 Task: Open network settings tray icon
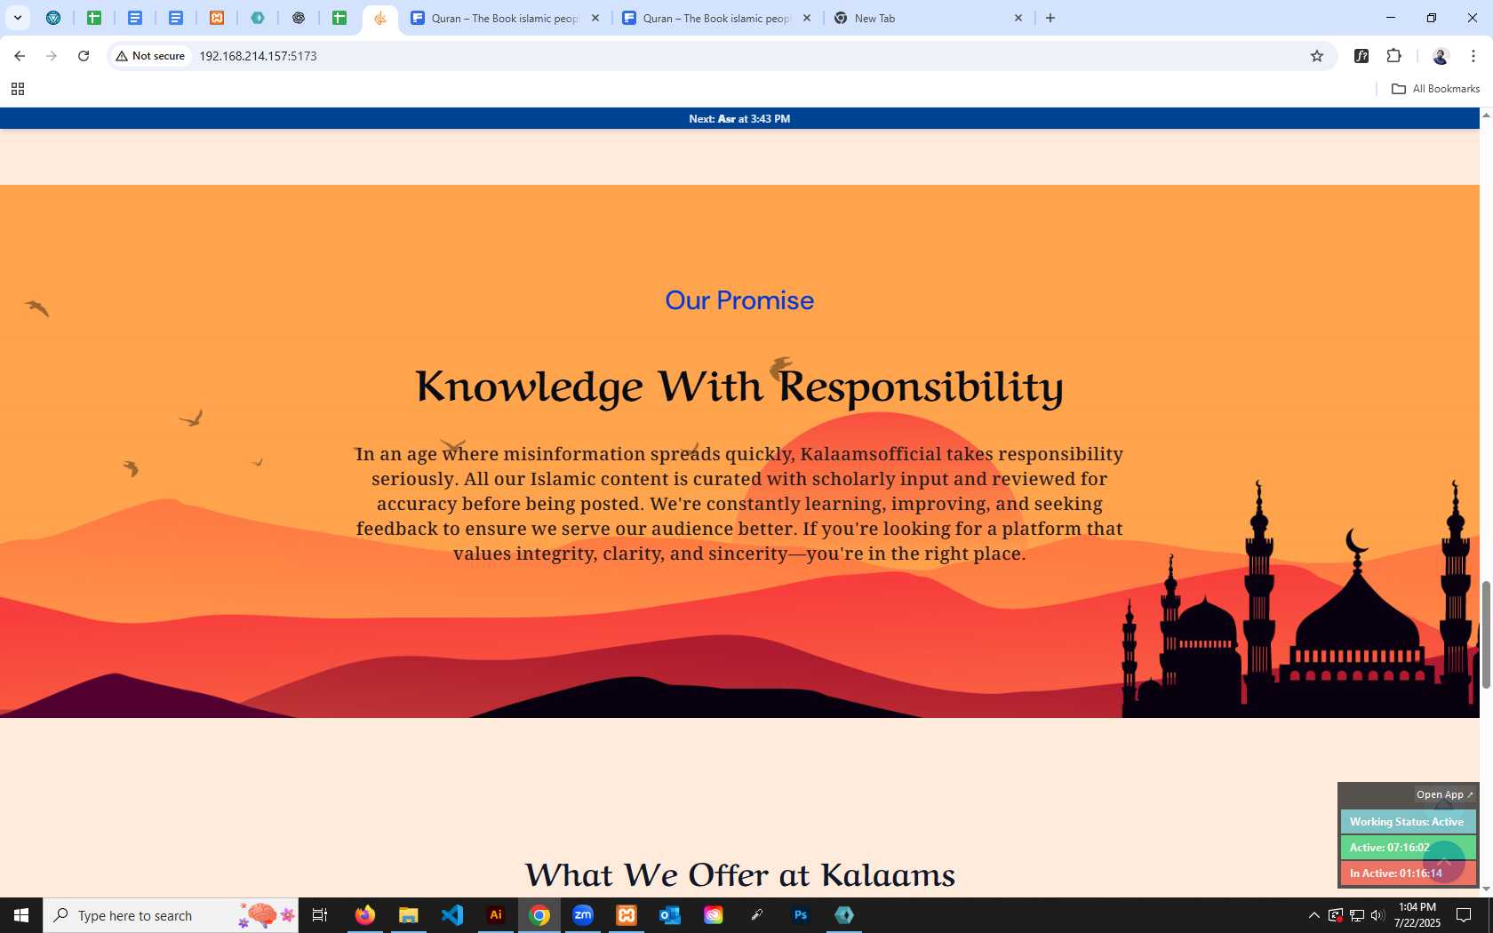[x=1357, y=915]
